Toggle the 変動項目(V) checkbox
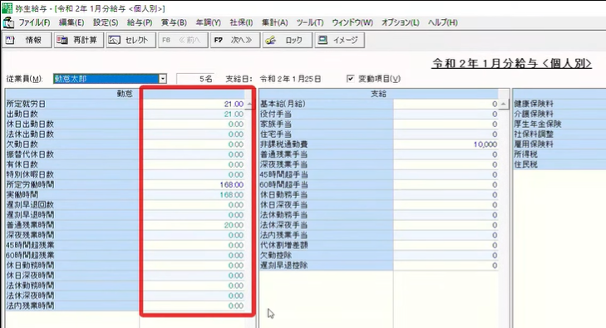Screen dimensions: 606x328 (x=350, y=79)
